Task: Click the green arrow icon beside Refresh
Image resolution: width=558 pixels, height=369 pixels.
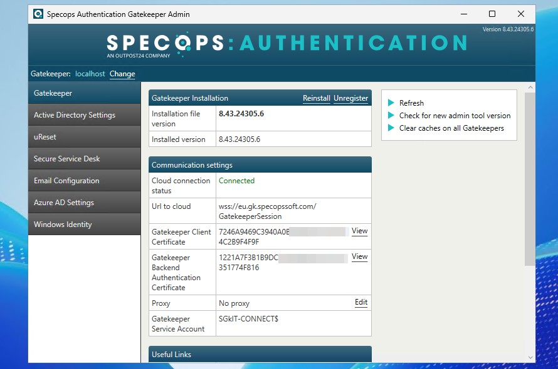Action: tap(392, 103)
